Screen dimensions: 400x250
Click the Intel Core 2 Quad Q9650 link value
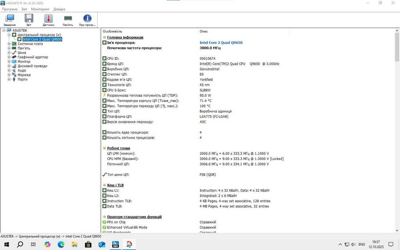pos(221,43)
